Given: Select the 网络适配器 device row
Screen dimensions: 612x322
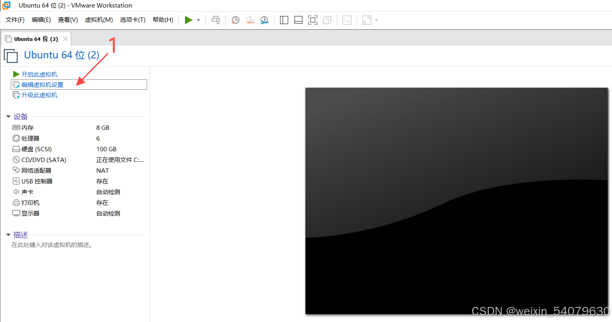Looking at the screenshot, I should click(x=78, y=170).
